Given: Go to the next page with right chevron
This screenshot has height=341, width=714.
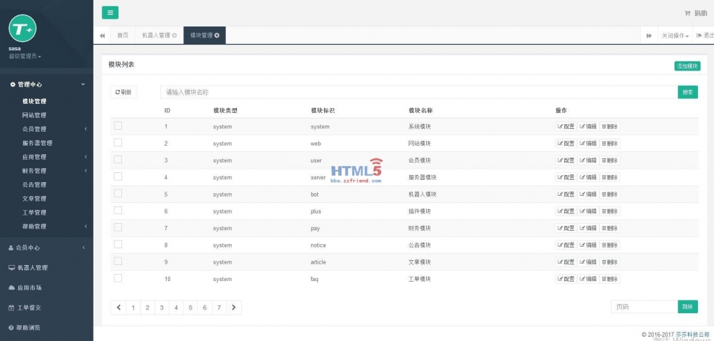Looking at the screenshot, I should 234,307.
